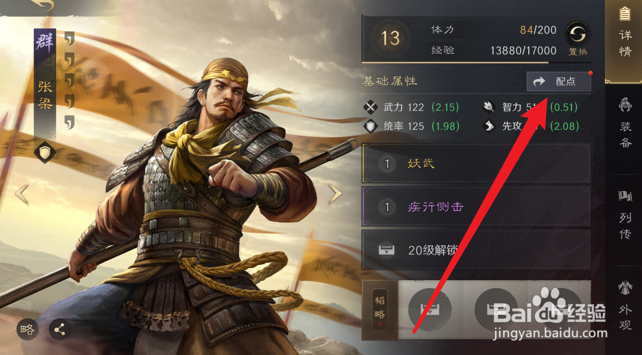Tap the back arrow icon
This screenshot has width=642, height=355.
(x=42, y=5)
